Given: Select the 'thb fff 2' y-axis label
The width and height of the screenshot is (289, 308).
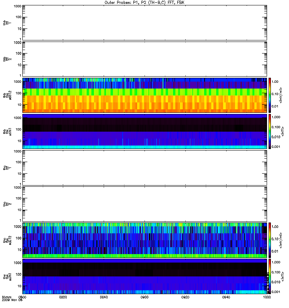Looking at the screenshot, I should click(x=7, y=59).
